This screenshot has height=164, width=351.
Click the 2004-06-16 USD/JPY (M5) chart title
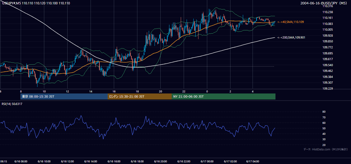point(324,3)
